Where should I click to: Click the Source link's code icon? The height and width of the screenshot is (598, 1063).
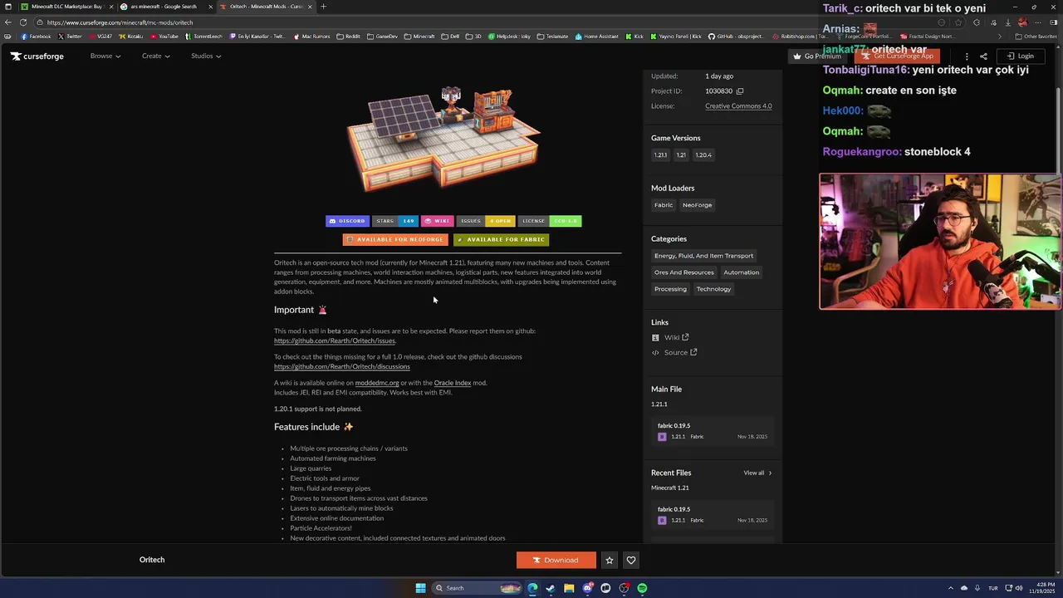click(655, 352)
